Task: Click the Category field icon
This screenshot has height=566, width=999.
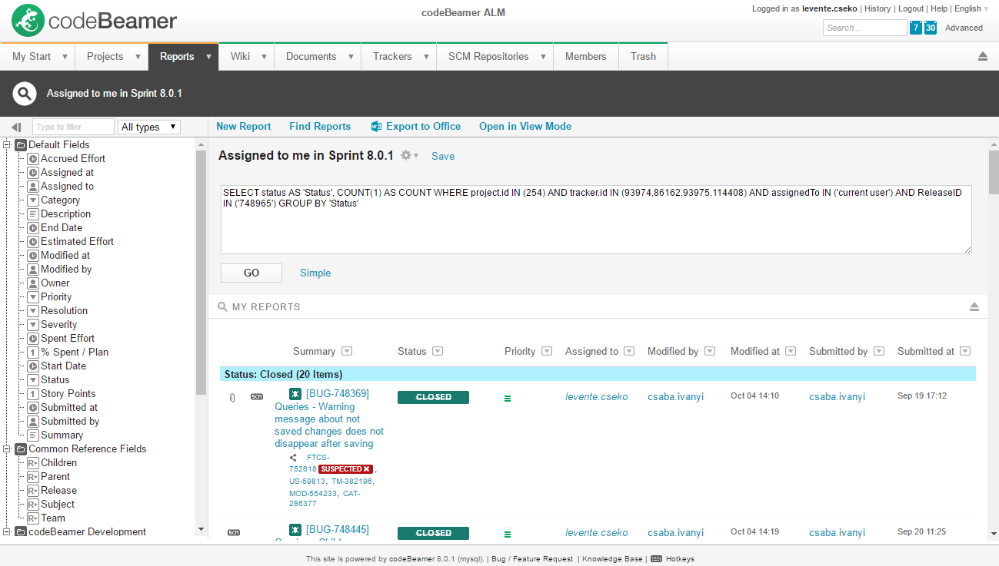Action: tap(33, 200)
